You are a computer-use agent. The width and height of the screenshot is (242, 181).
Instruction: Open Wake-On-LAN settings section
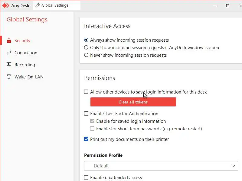click(x=29, y=77)
